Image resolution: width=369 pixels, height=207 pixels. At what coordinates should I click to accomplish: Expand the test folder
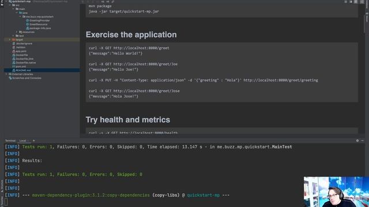13,36
